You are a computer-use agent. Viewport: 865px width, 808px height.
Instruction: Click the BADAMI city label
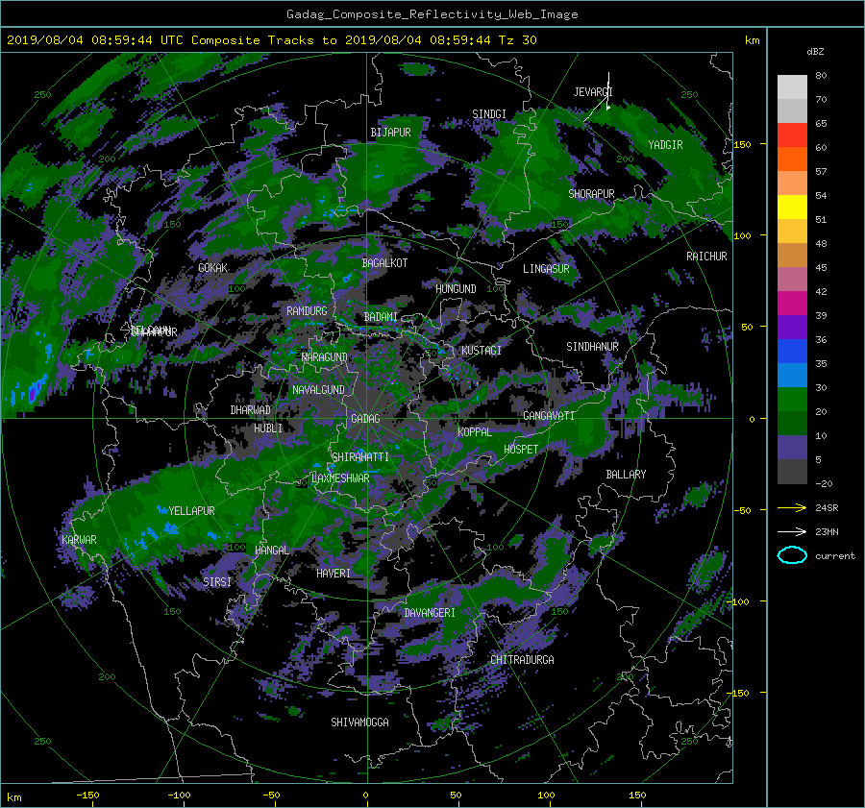381,317
